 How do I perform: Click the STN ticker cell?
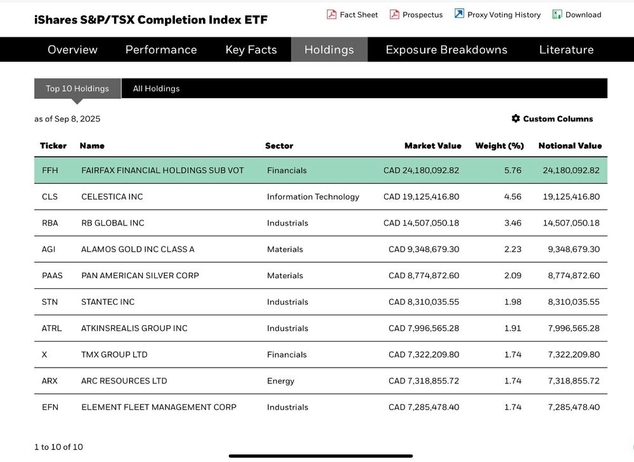pos(49,302)
